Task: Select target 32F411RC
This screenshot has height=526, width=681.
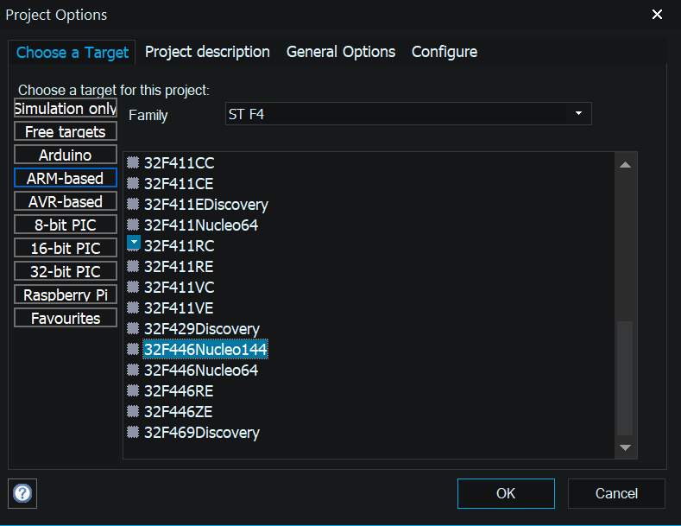Action: tap(180, 245)
